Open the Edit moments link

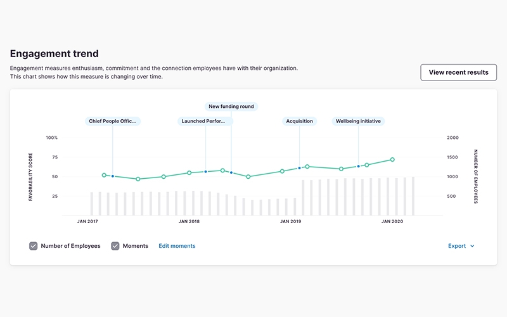(177, 246)
